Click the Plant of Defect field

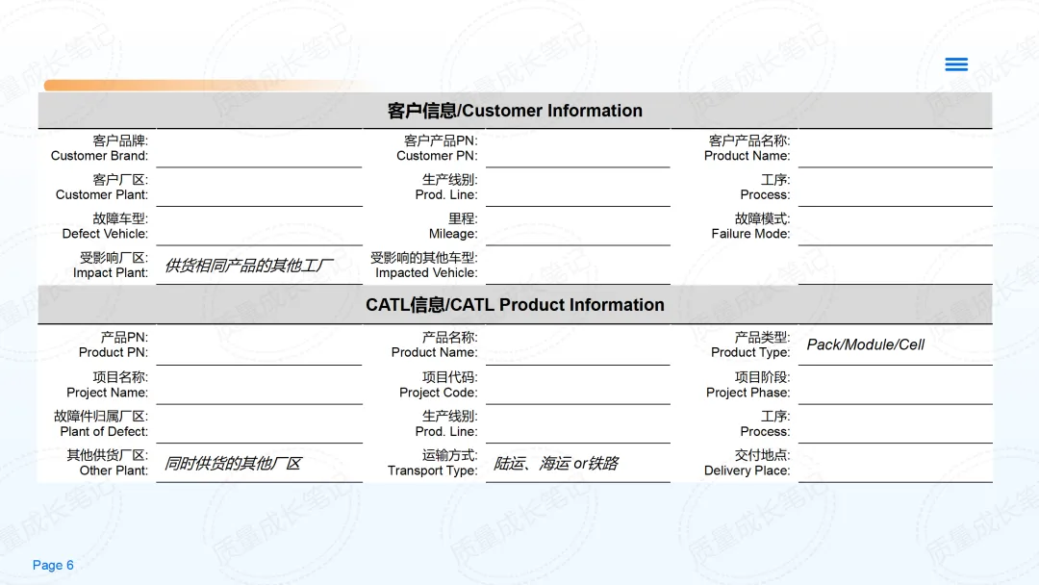pyautogui.click(x=259, y=424)
